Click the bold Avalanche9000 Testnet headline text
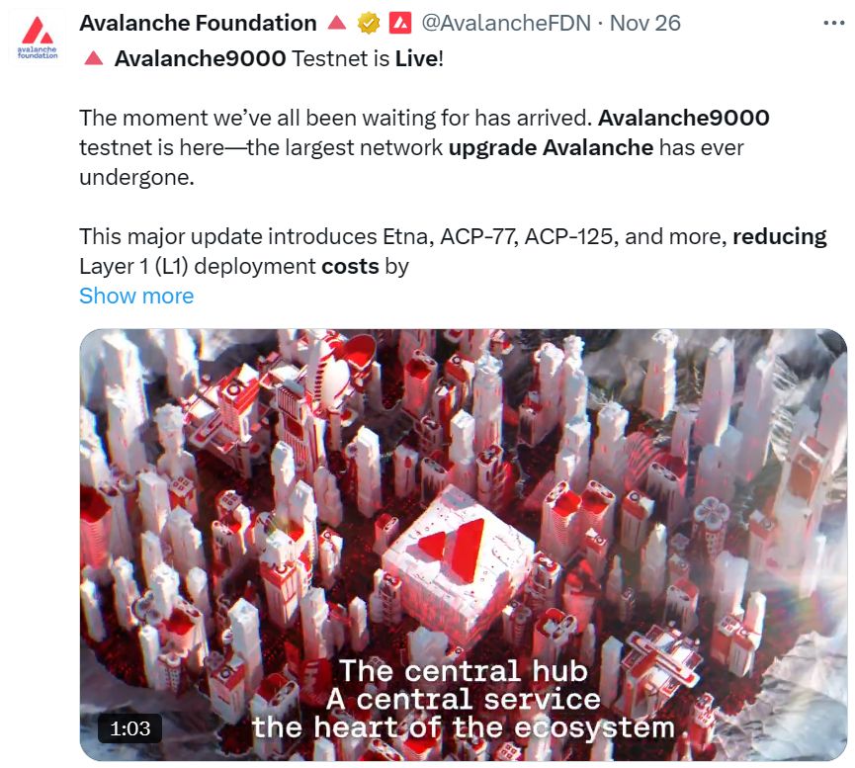Image resolution: width=855 pixels, height=768 pixels. [200, 58]
